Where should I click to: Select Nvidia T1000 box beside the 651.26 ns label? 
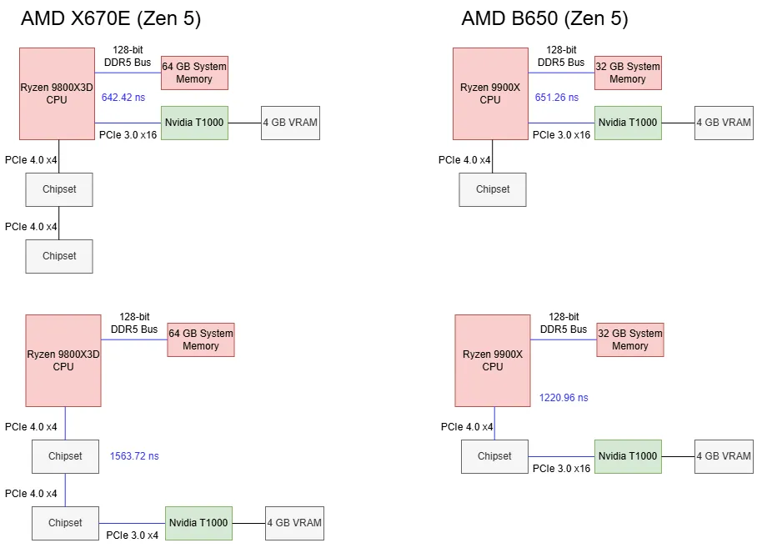point(628,123)
